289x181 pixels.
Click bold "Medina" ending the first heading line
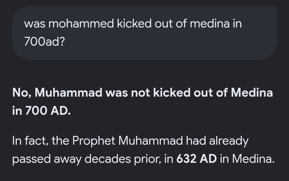click(252, 93)
